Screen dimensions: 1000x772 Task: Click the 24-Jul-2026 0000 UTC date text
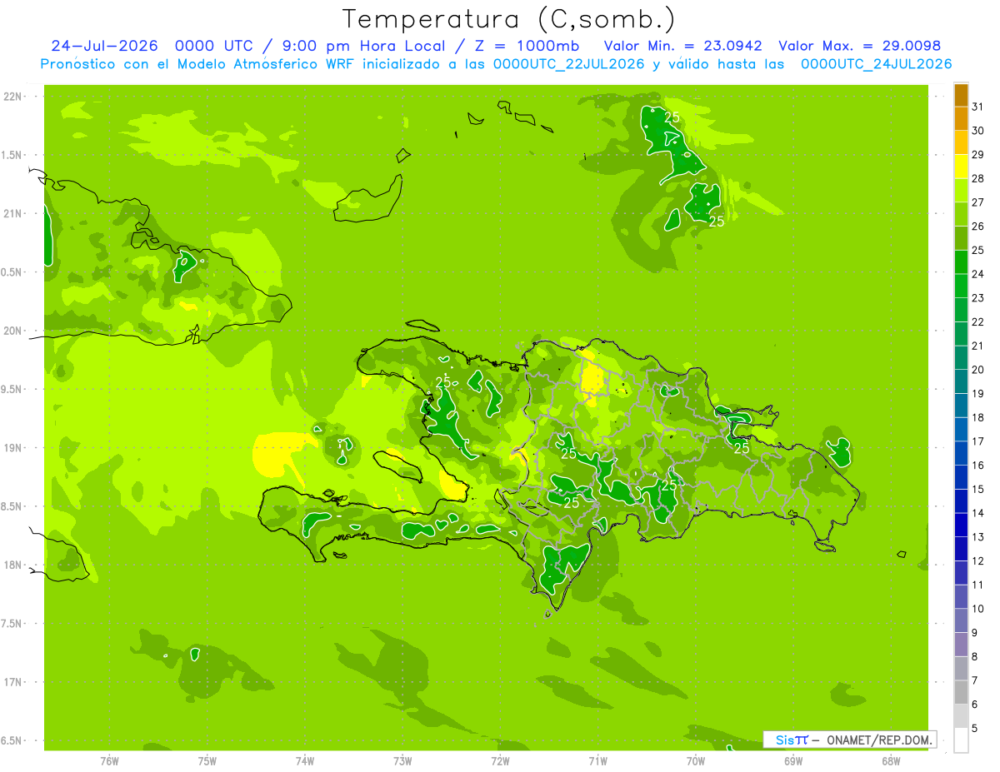pyautogui.click(x=152, y=46)
